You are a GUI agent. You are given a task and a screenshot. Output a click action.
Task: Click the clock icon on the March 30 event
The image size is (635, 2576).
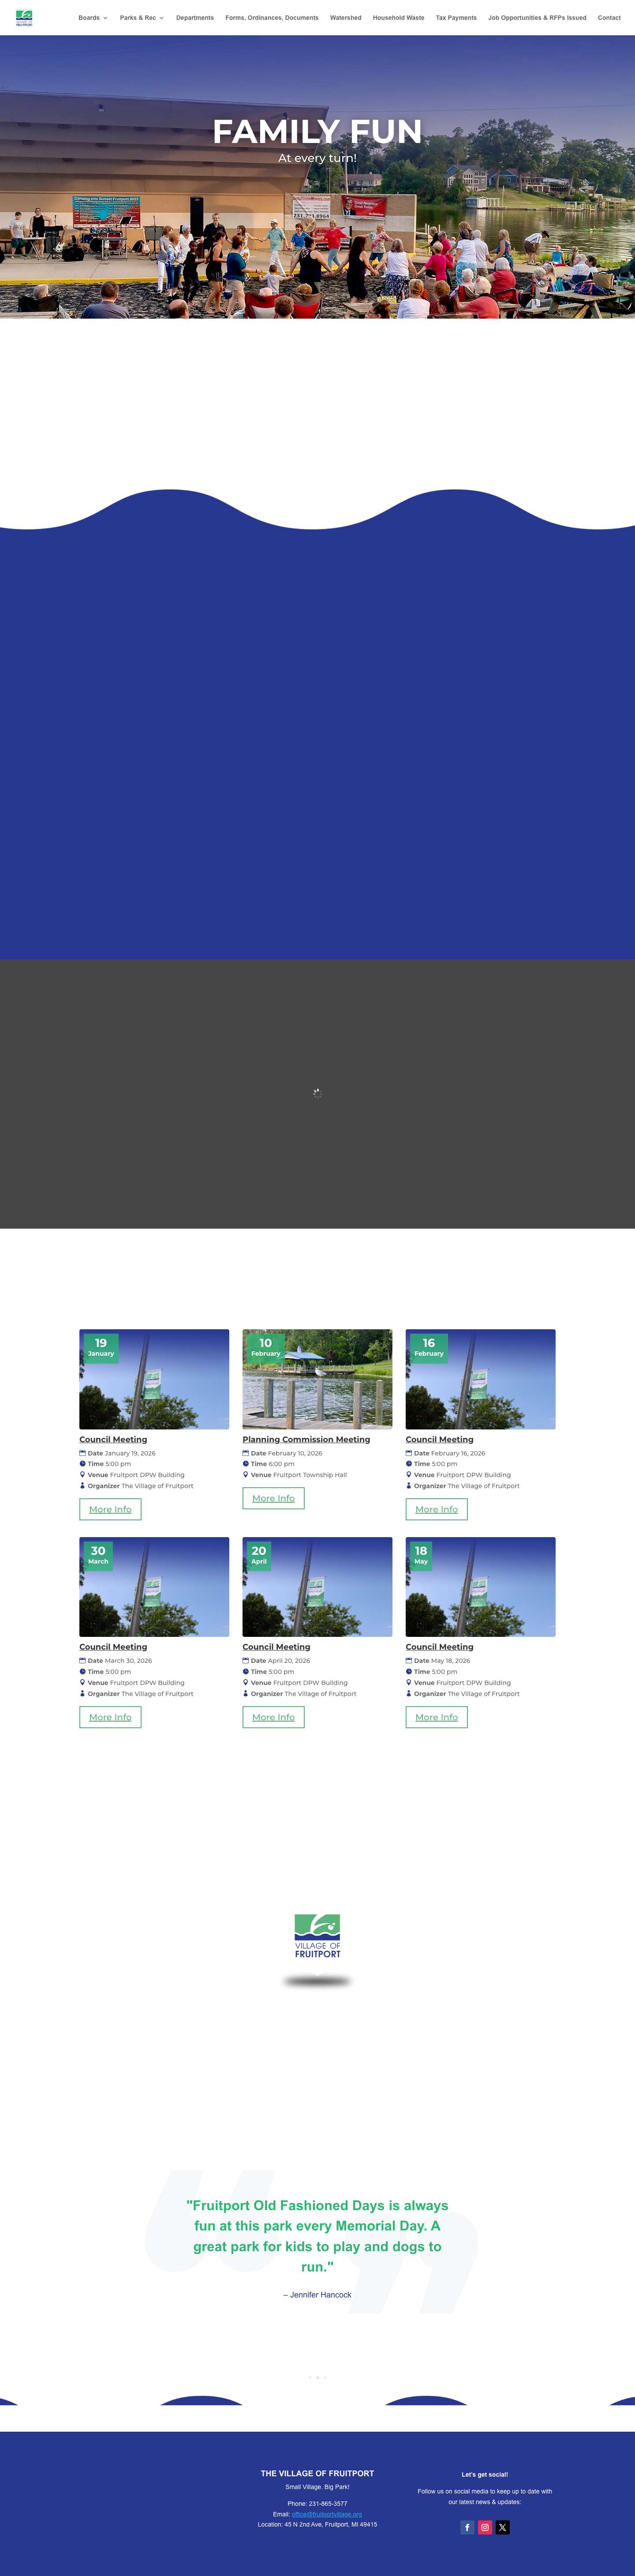coord(83,1672)
